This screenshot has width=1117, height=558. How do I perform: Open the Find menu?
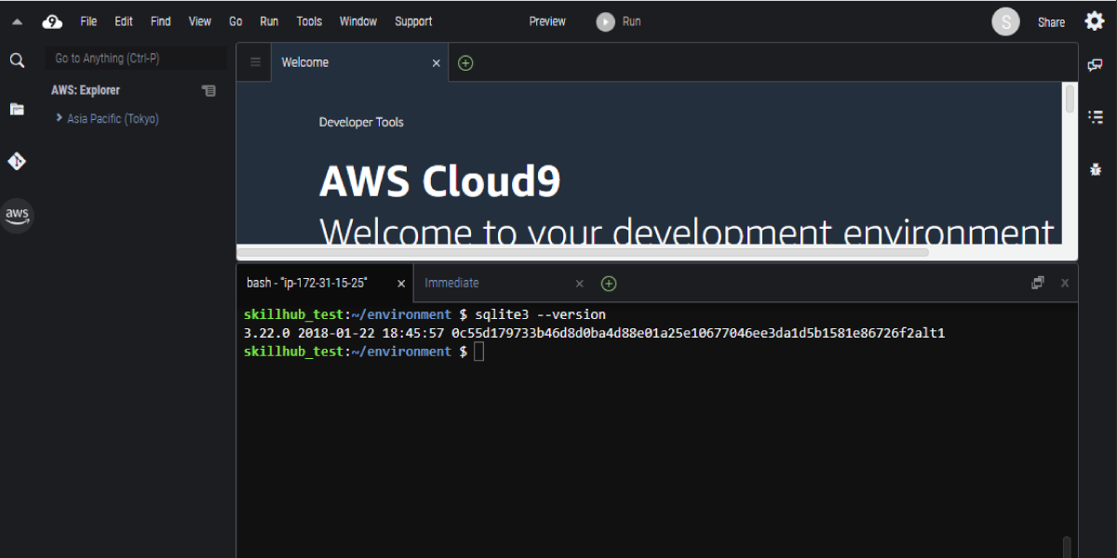pyautogui.click(x=160, y=21)
